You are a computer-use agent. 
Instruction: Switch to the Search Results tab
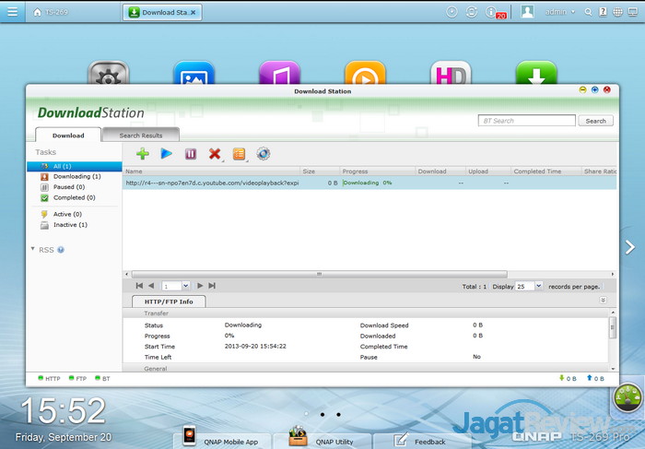click(140, 136)
